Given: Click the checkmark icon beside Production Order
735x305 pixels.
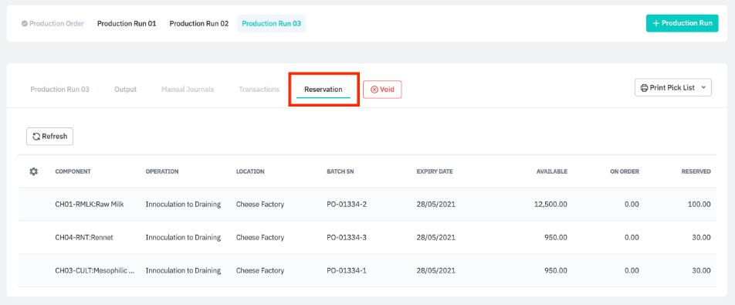Looking at the screenshot, I should tap(25, 23).
